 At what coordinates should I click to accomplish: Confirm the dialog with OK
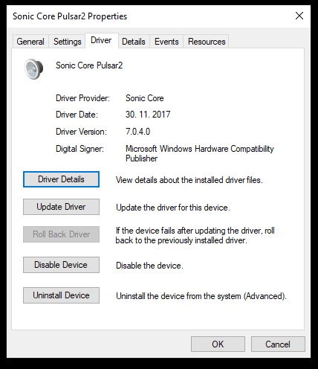pos(218,344)
